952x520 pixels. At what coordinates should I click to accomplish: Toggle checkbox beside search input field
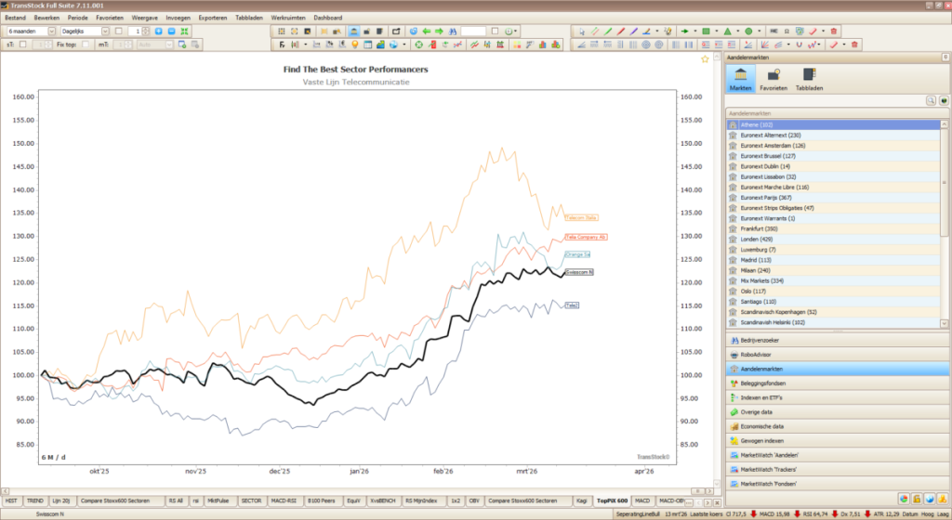495,31
